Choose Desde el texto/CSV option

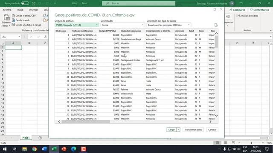click(24, 16)
